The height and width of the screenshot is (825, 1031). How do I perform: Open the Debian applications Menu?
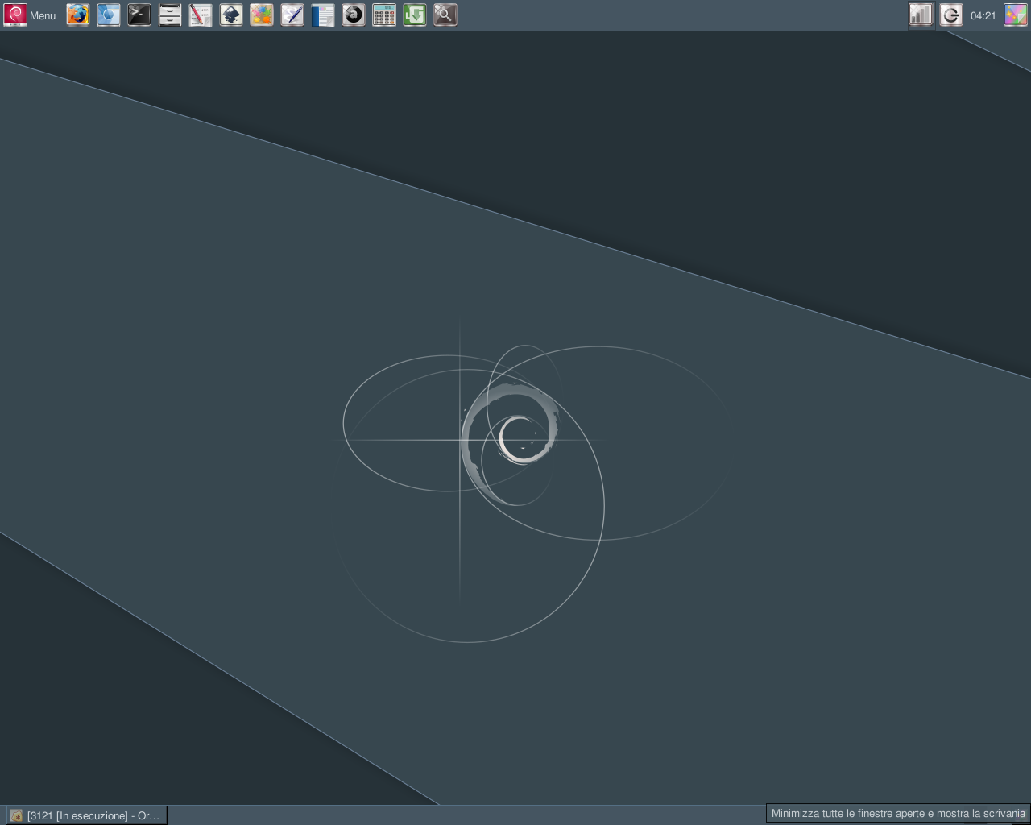[29, 15]
